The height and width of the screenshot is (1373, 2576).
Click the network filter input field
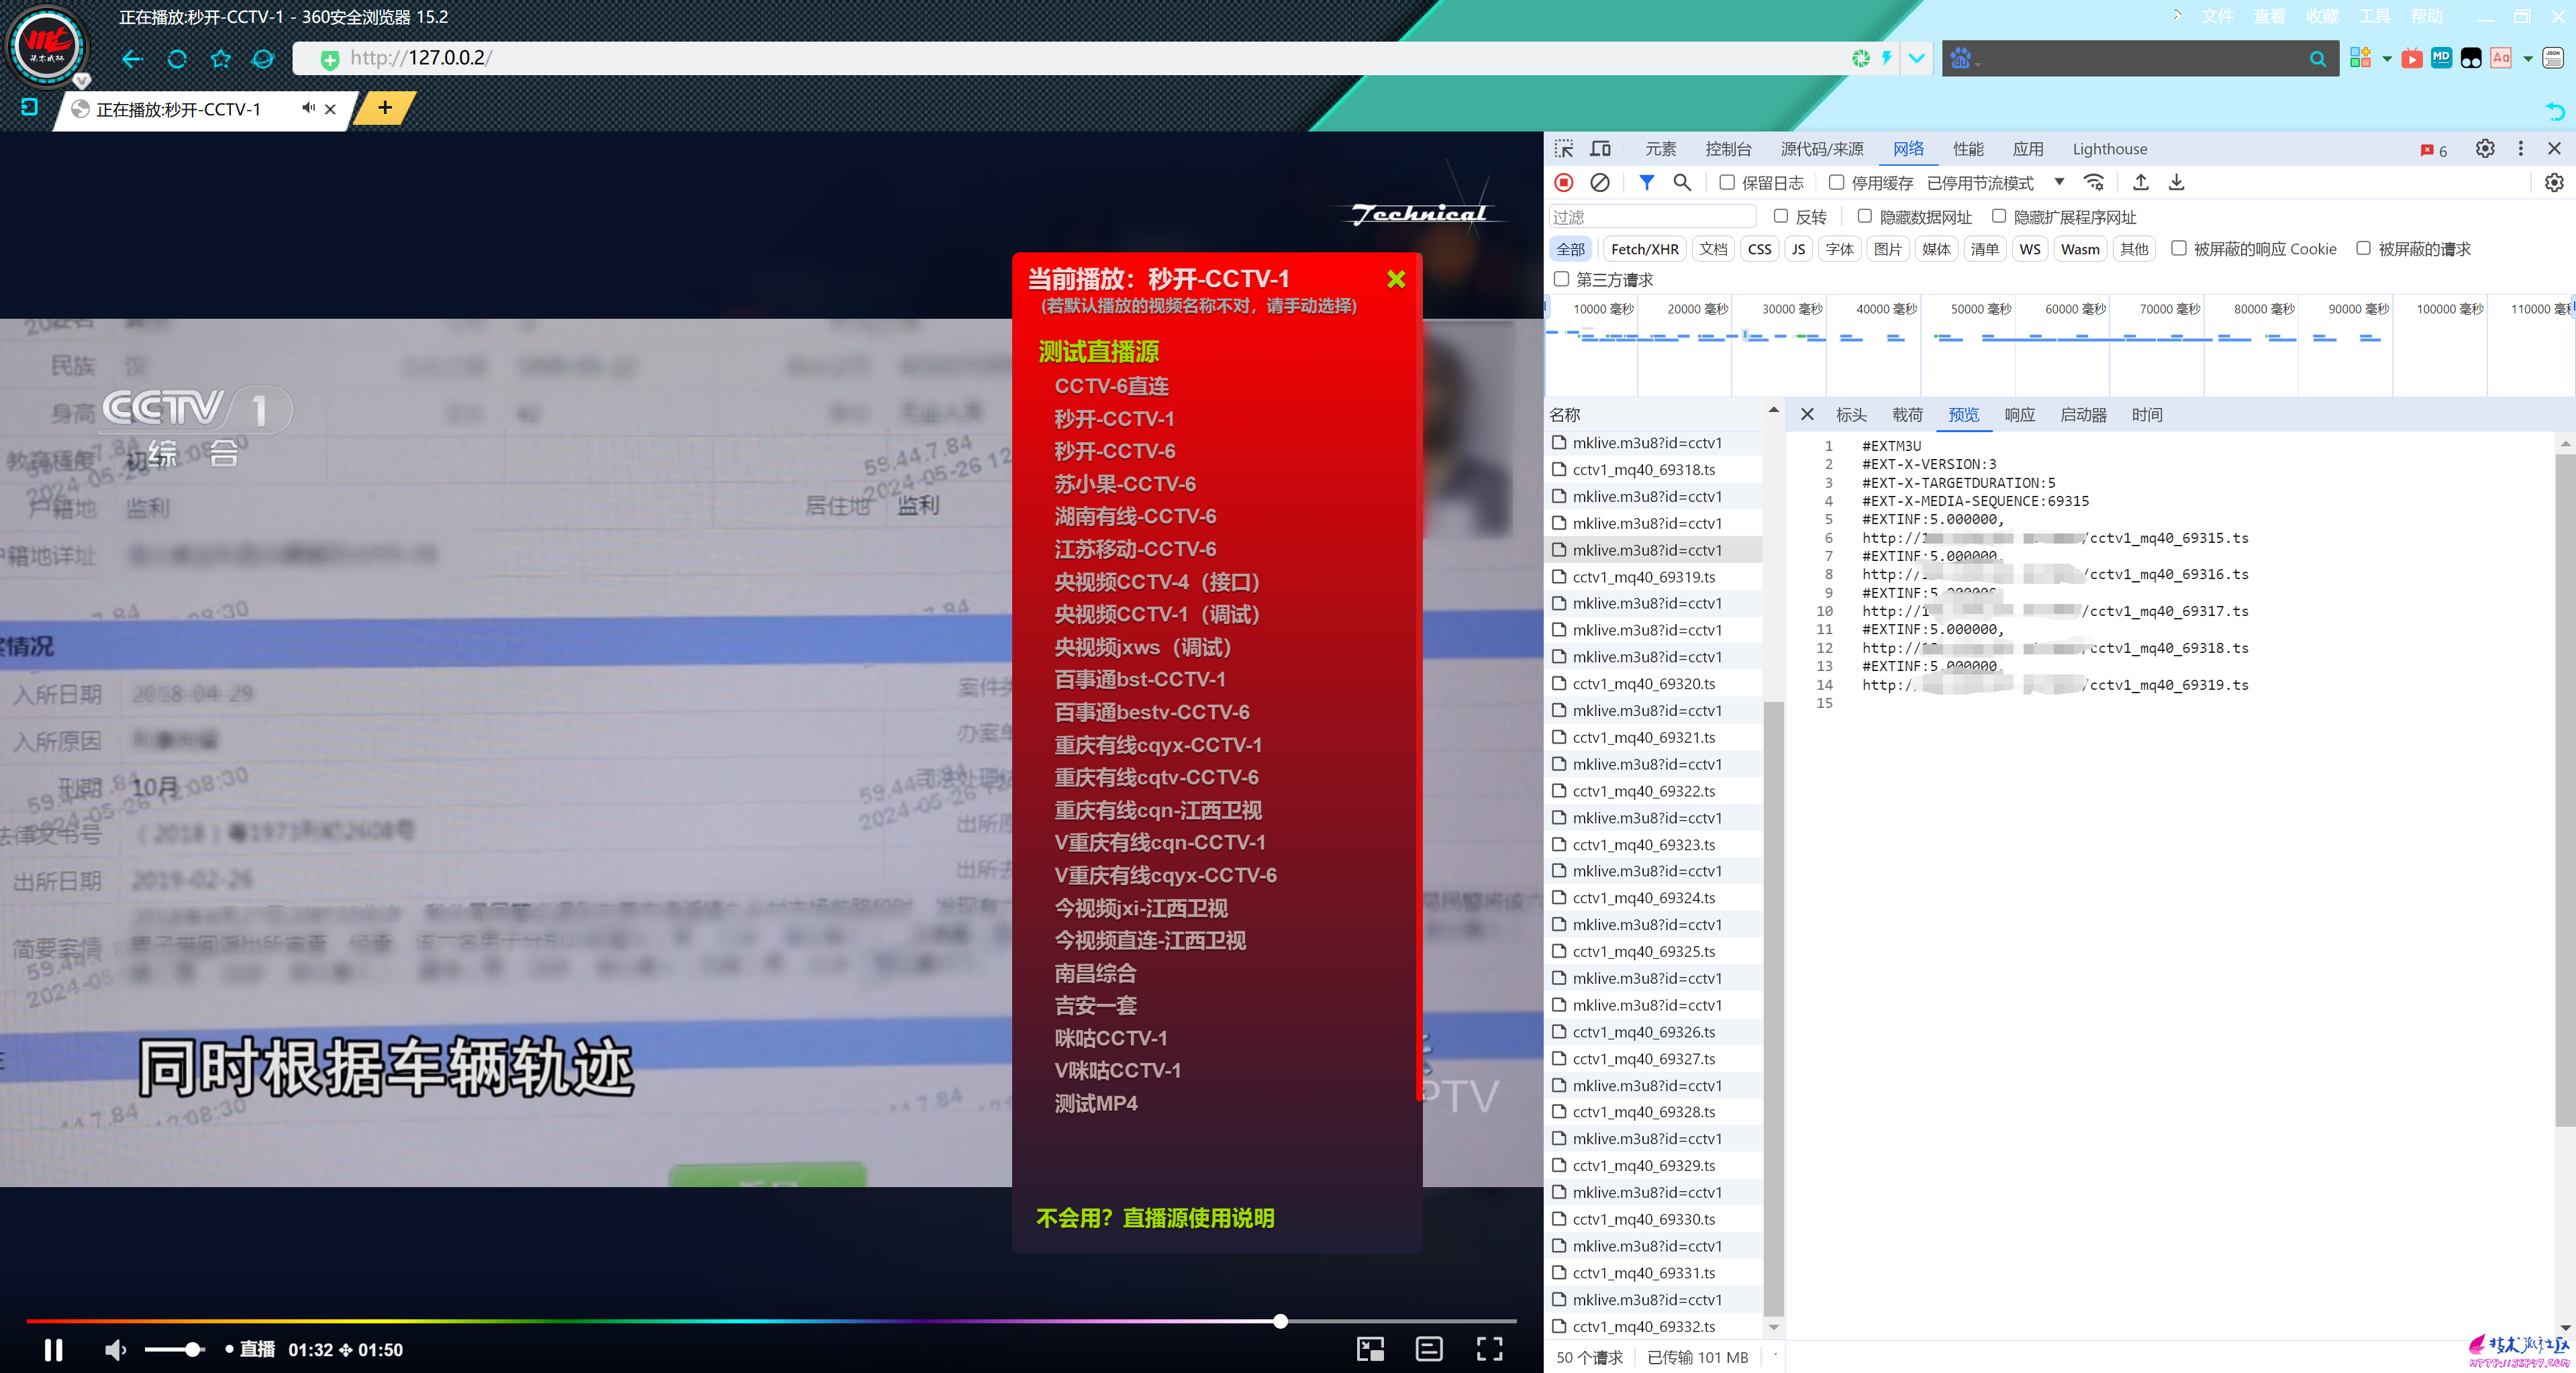[x=1651, y=216]
